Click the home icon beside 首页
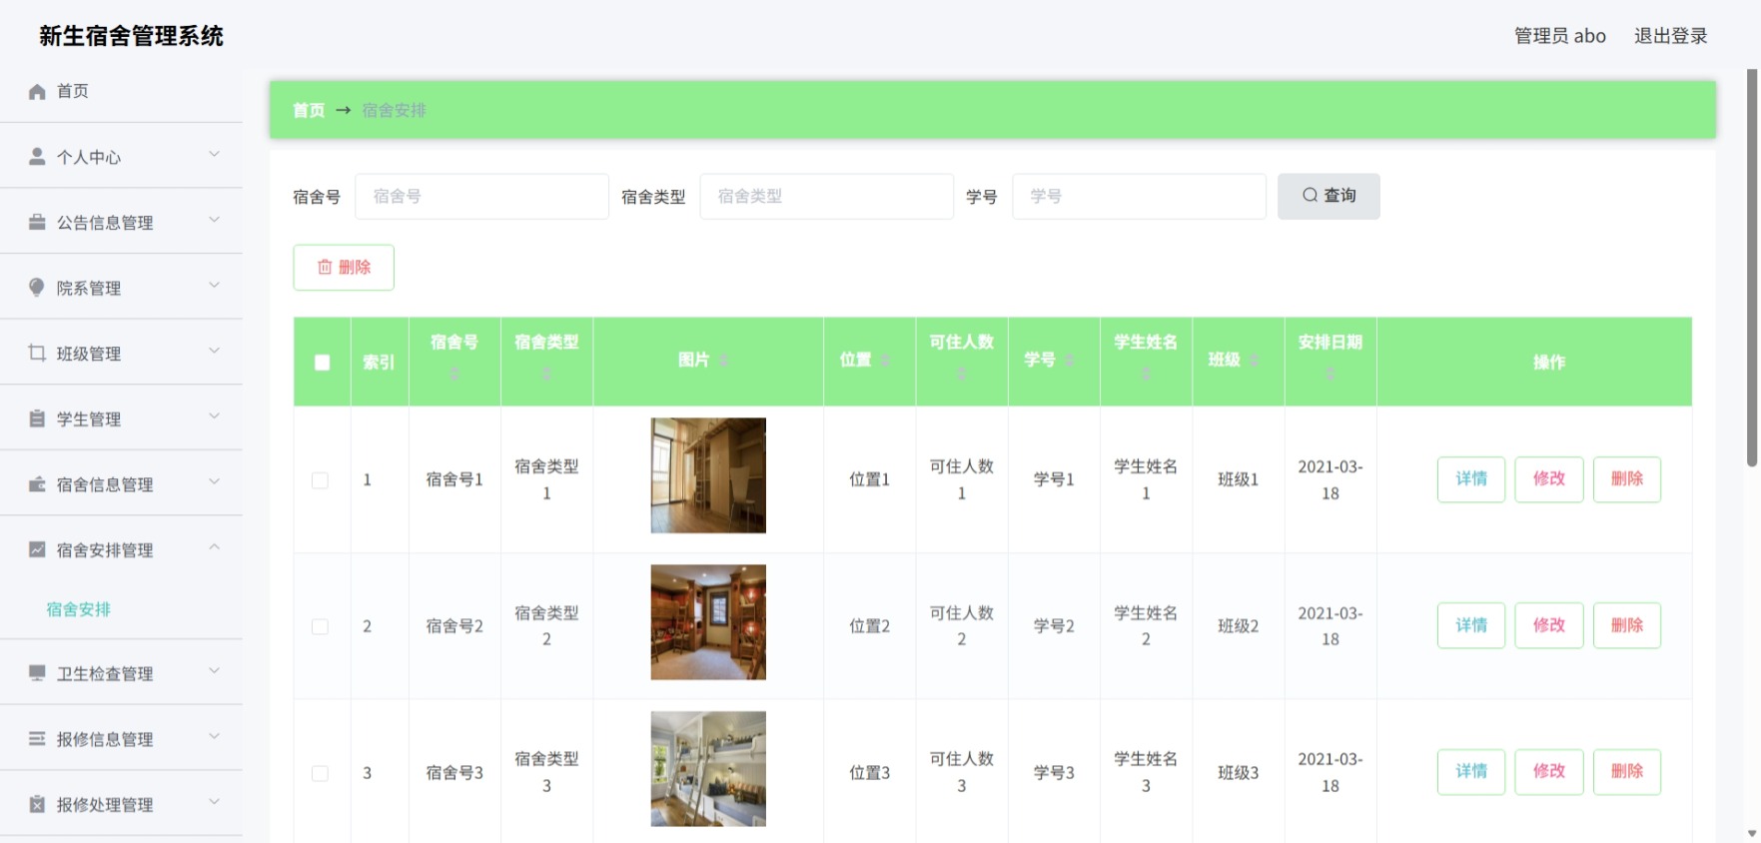The height and width of the screenshot is (843, 1761). 37,92
